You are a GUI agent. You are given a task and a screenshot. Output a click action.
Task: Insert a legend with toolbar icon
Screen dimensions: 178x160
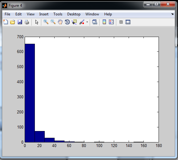tap(111, 22)
